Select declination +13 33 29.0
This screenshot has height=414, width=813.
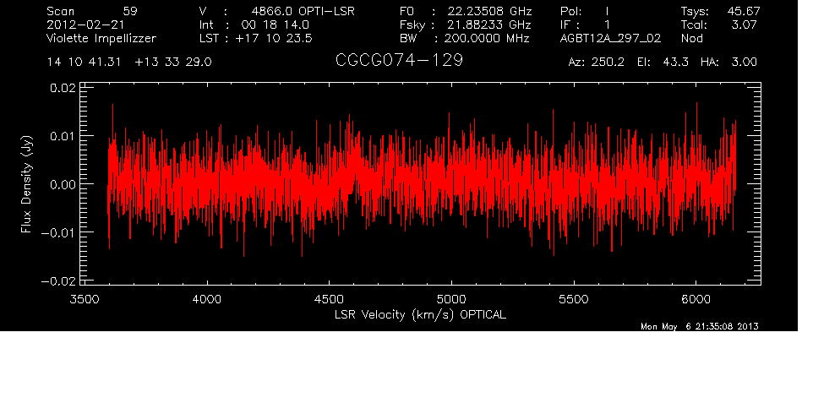pyautogui.click(x=173, y=63)
